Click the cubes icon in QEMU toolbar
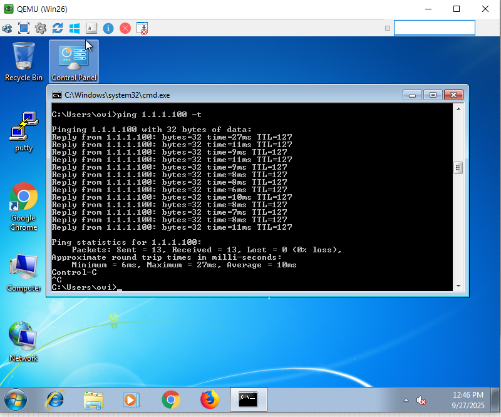Image resolution: width=501 pixels, height=417 pixels. point(7,28)
